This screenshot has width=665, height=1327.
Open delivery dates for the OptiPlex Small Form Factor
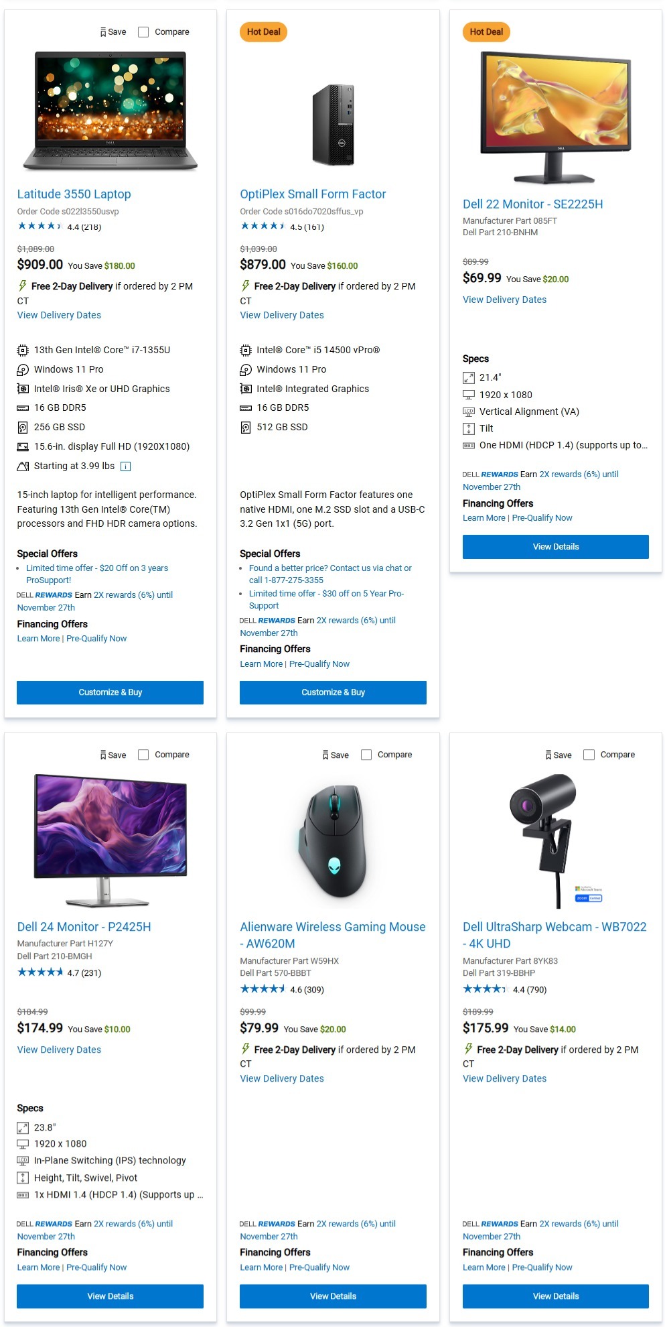281,315
